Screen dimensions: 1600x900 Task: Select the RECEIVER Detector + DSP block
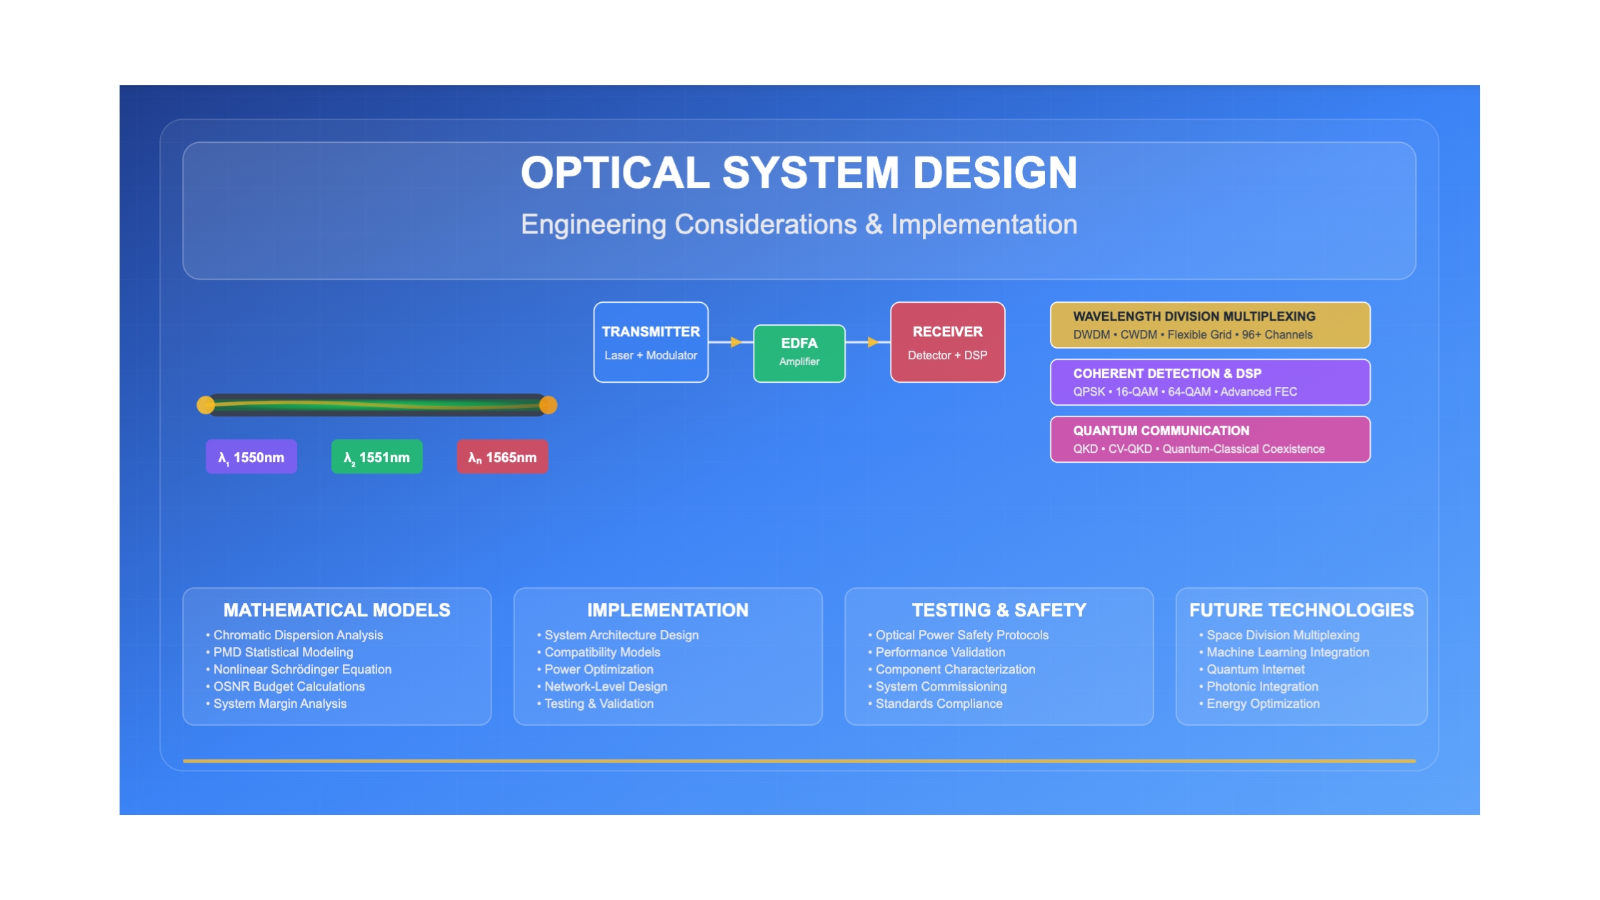(947, 342)
